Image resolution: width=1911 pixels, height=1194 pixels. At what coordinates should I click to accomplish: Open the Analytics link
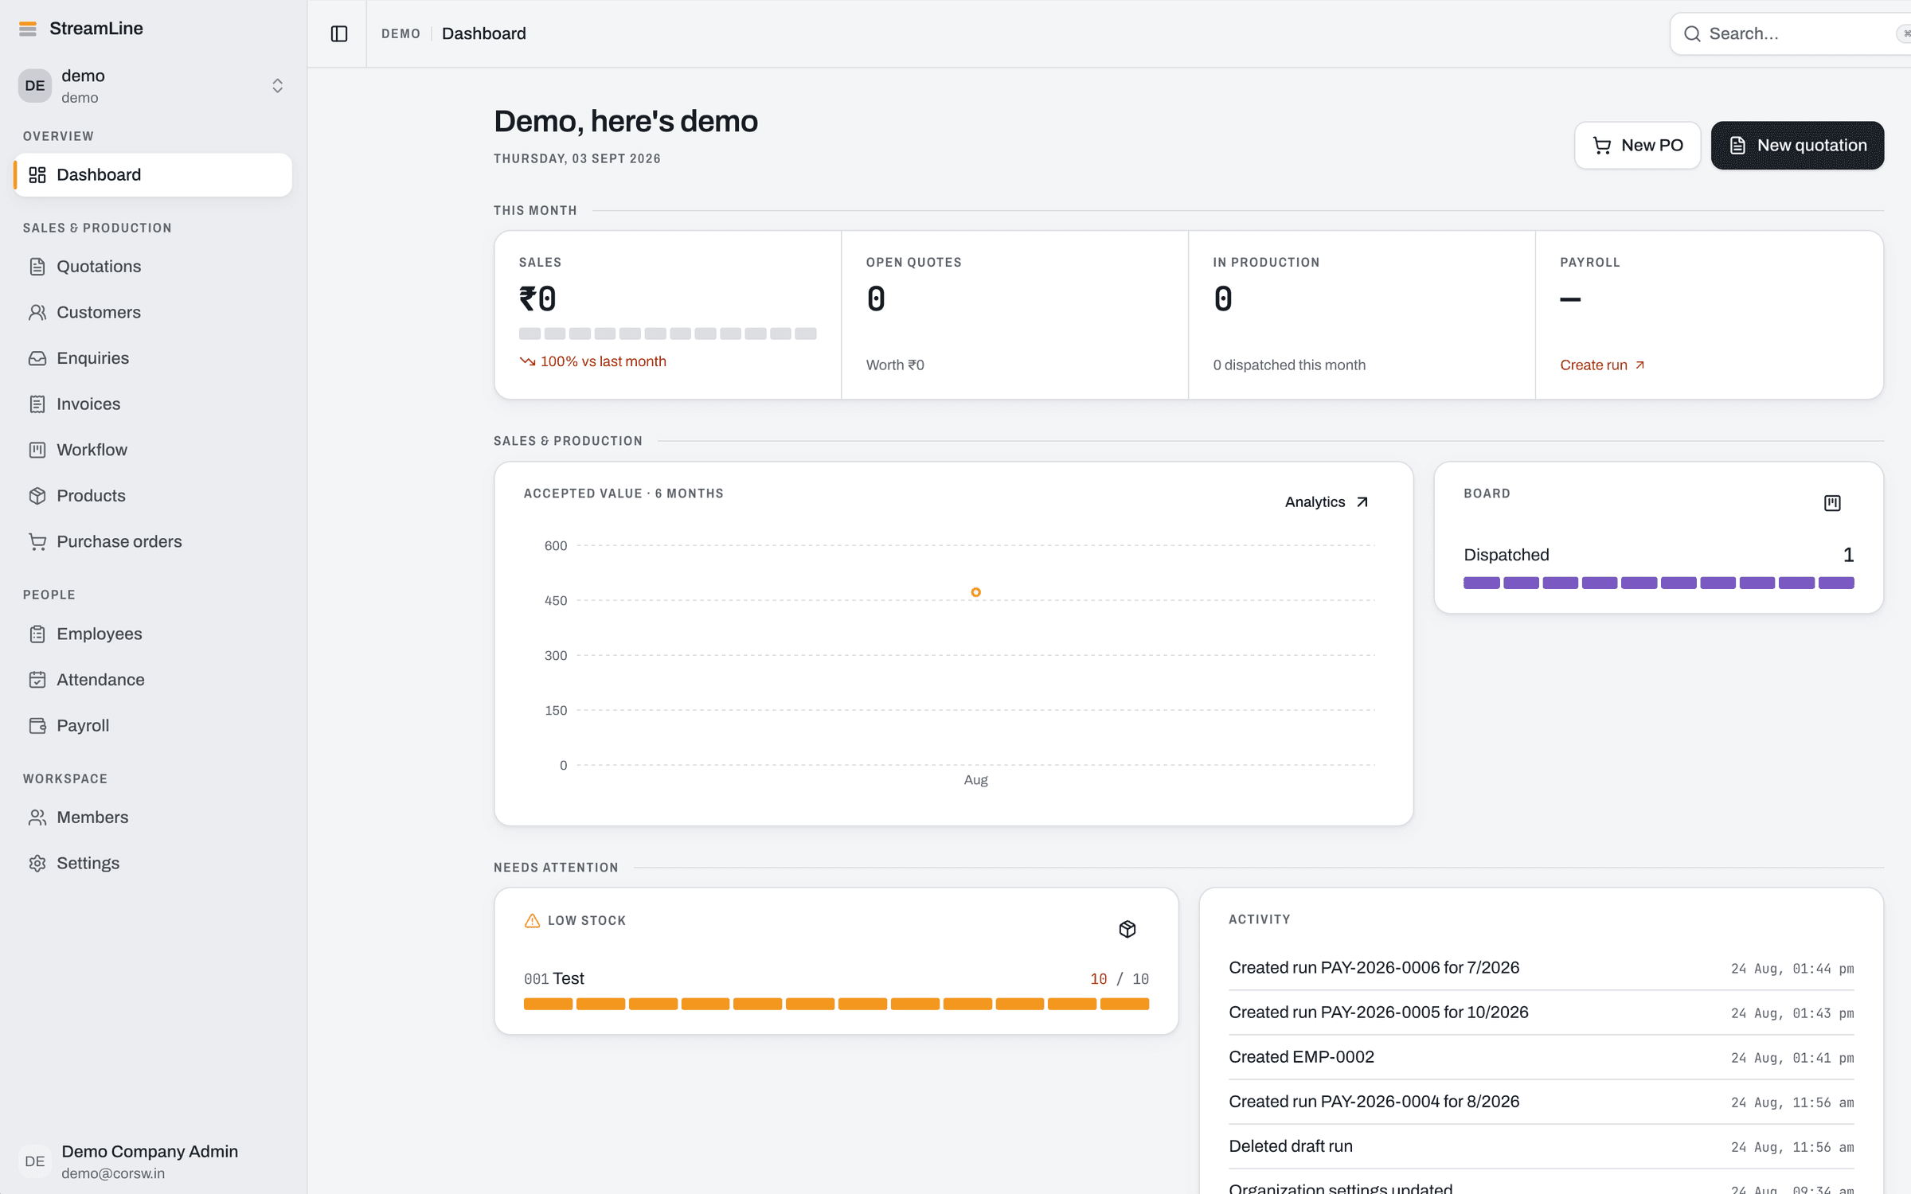click(1327, 502)
